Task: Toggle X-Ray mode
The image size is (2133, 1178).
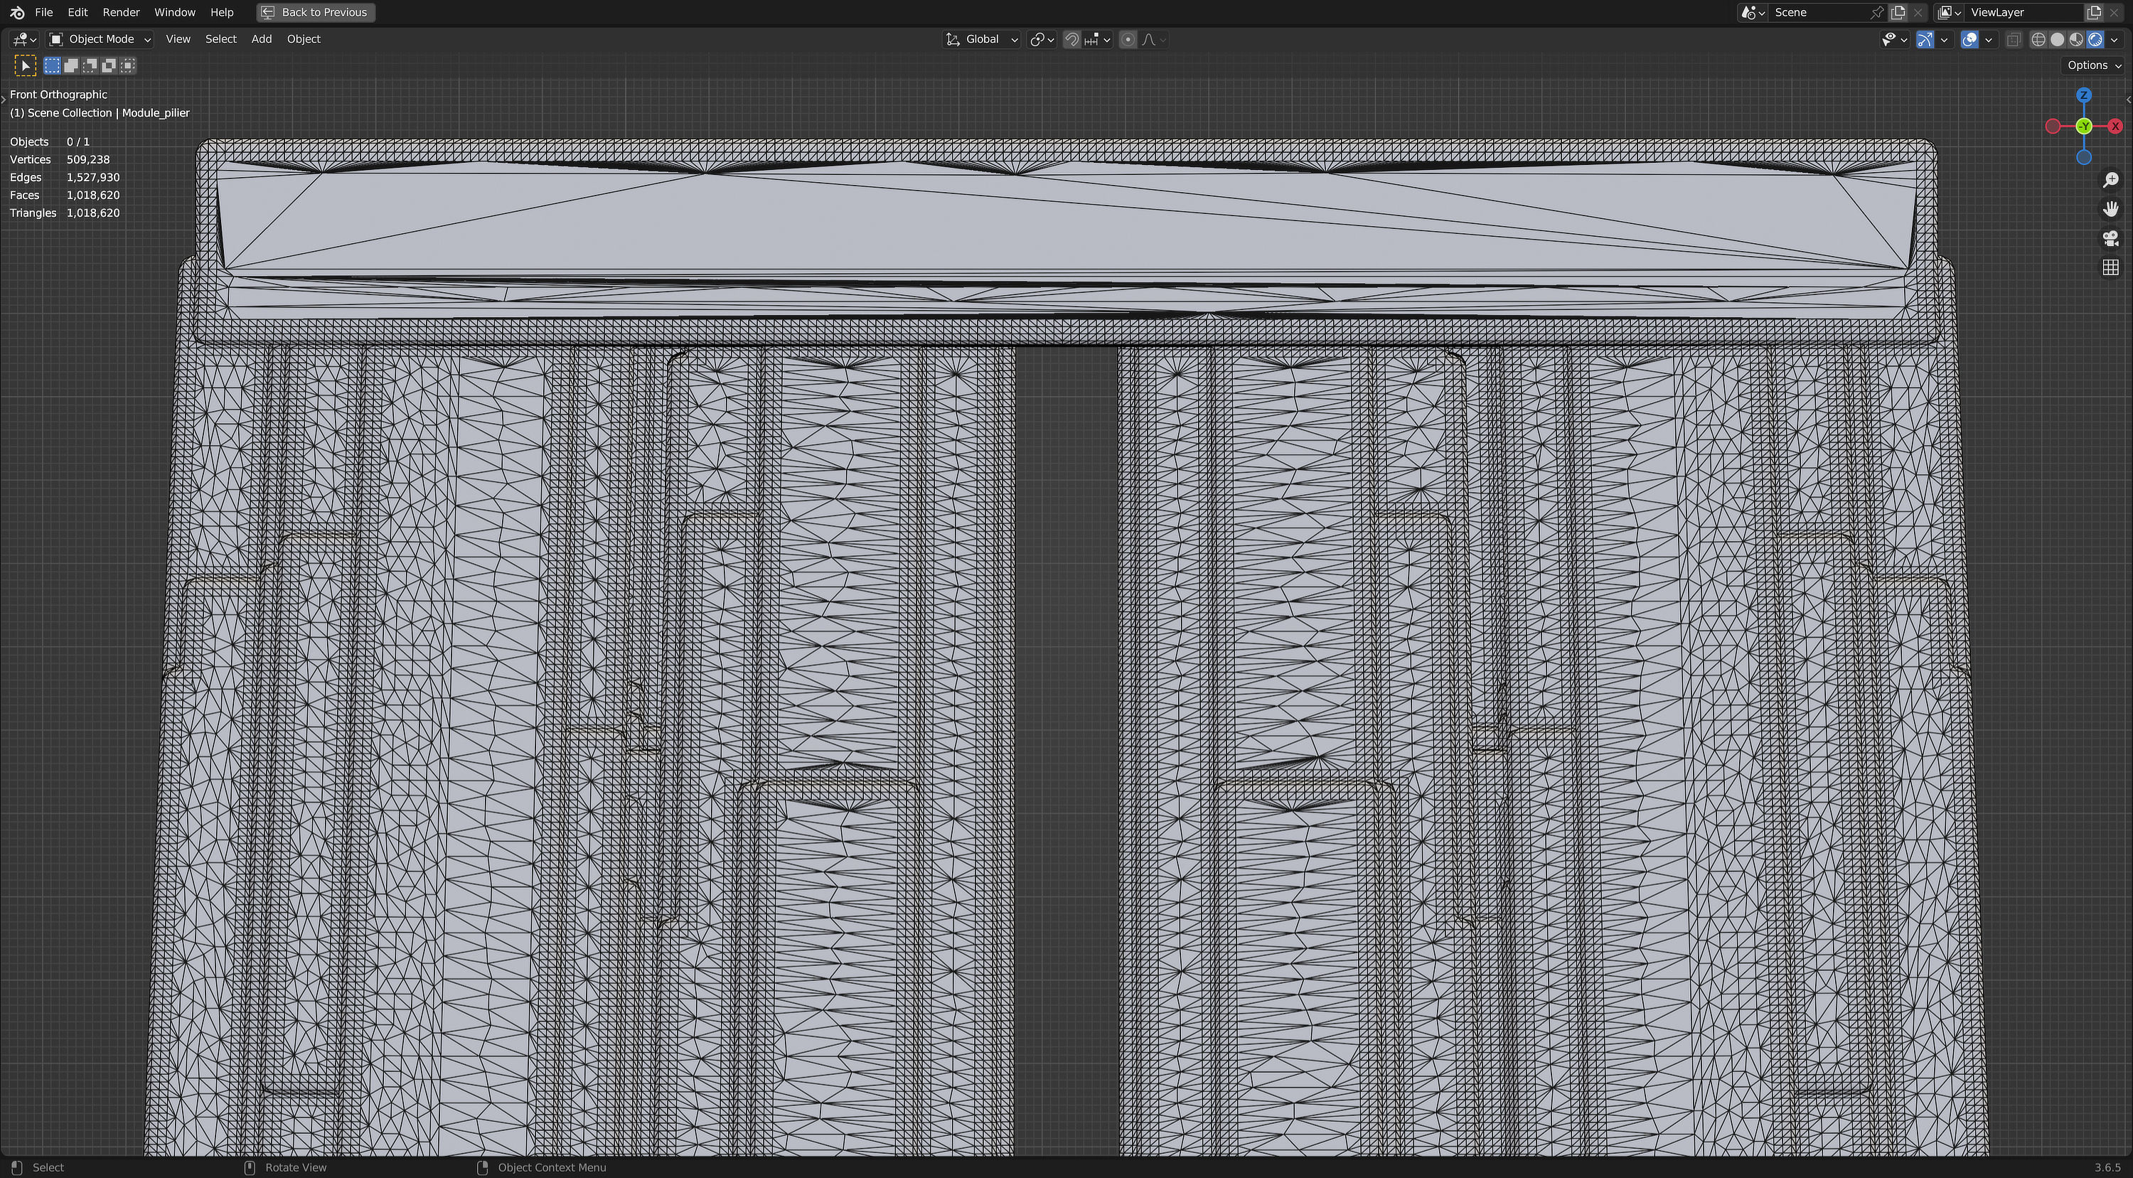Action: (2014, 39)
